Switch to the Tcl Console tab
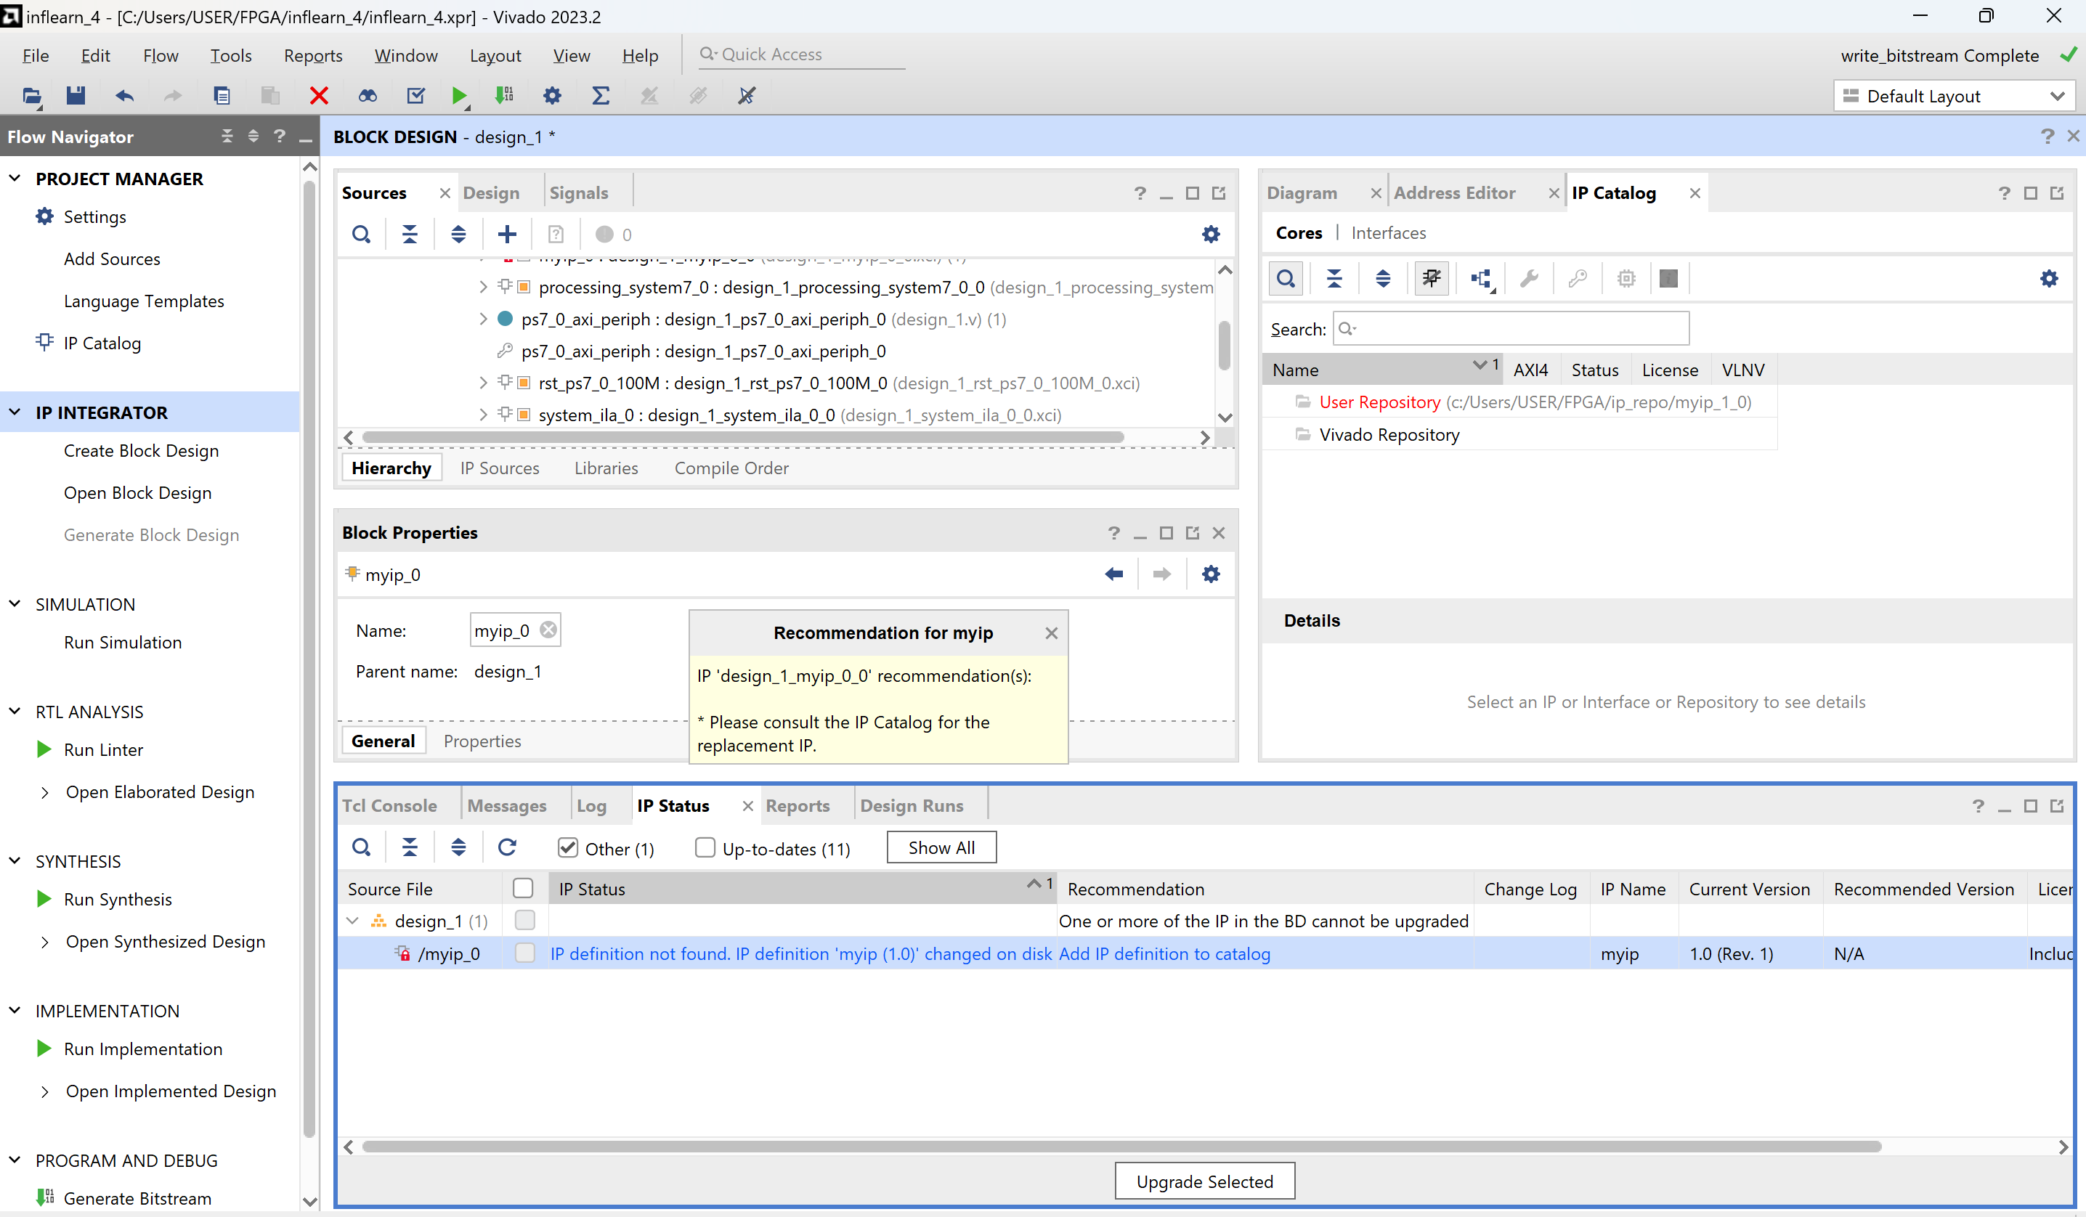The width and height of the screenshot is (2086, 1217). point(389,806)
